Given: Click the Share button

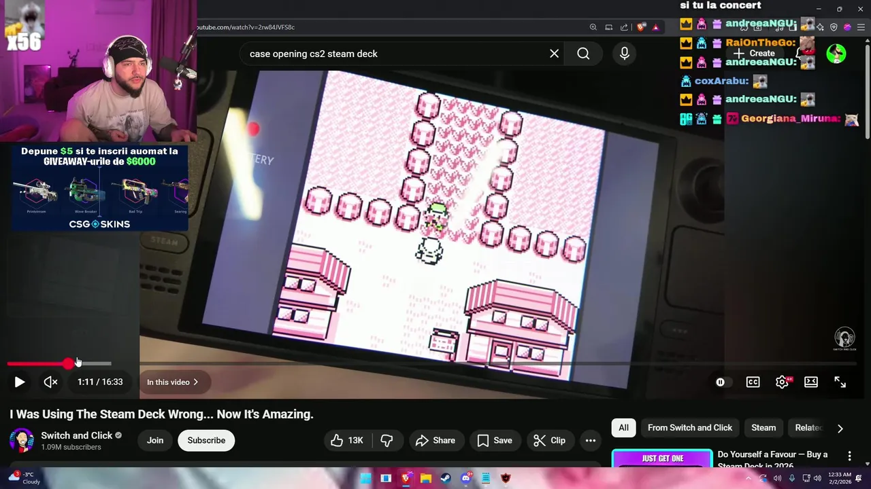Looking at the screenshot, I should [x=435, y=440].
